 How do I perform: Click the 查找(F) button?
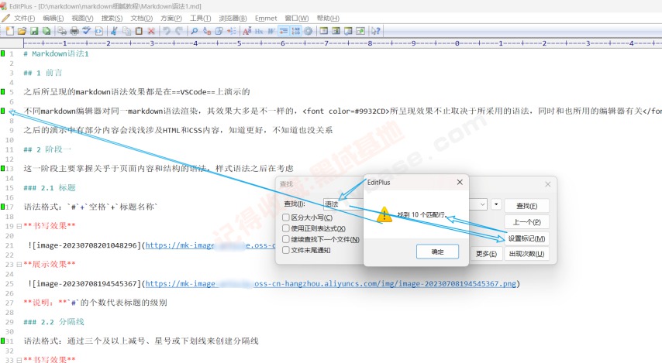pos(527,206)
